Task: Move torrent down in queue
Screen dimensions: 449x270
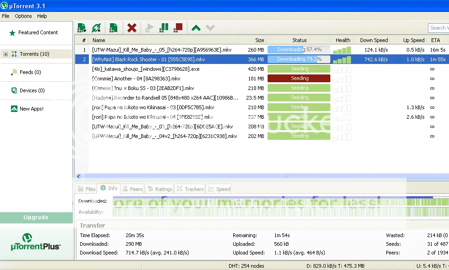Action: click(210, 28)
